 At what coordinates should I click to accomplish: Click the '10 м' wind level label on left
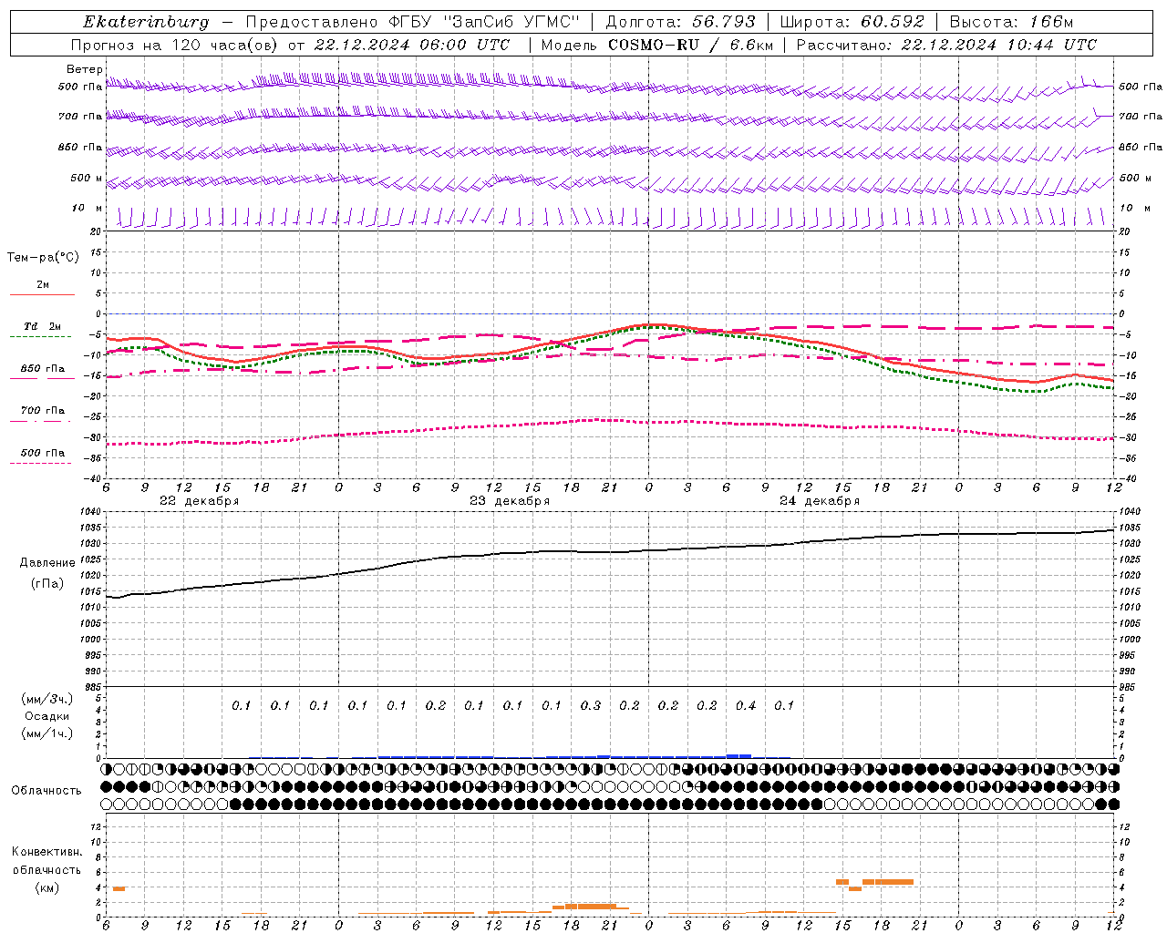point(88,209)
